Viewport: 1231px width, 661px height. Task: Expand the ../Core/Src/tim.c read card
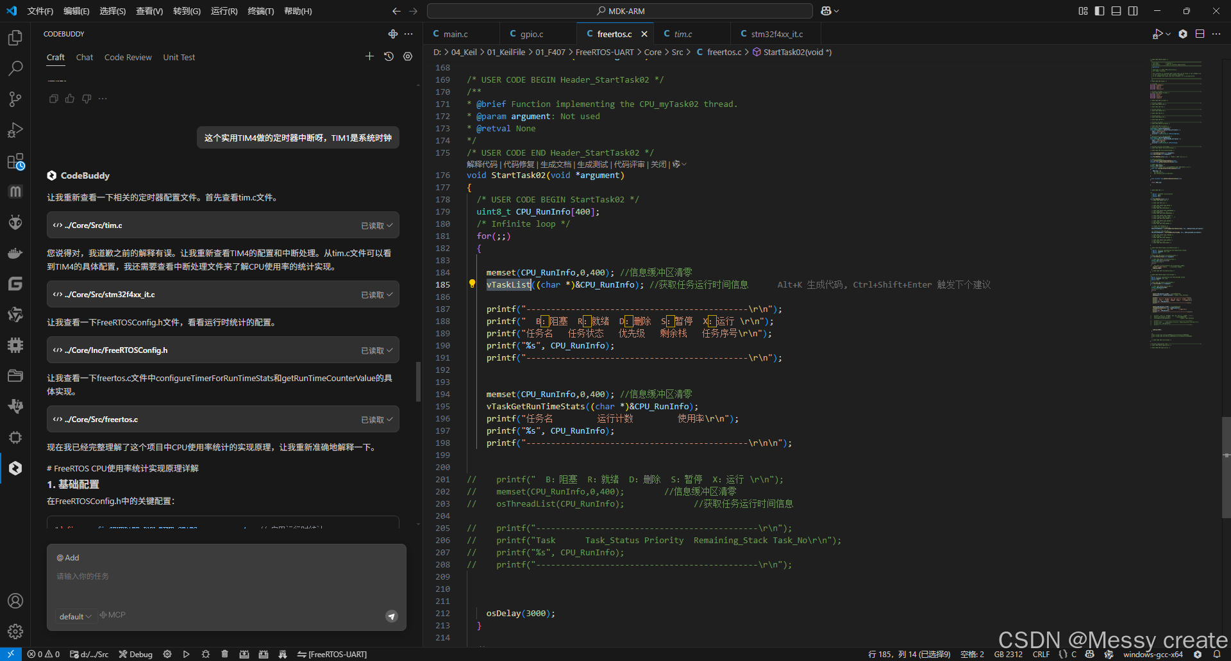click(223, 225)
